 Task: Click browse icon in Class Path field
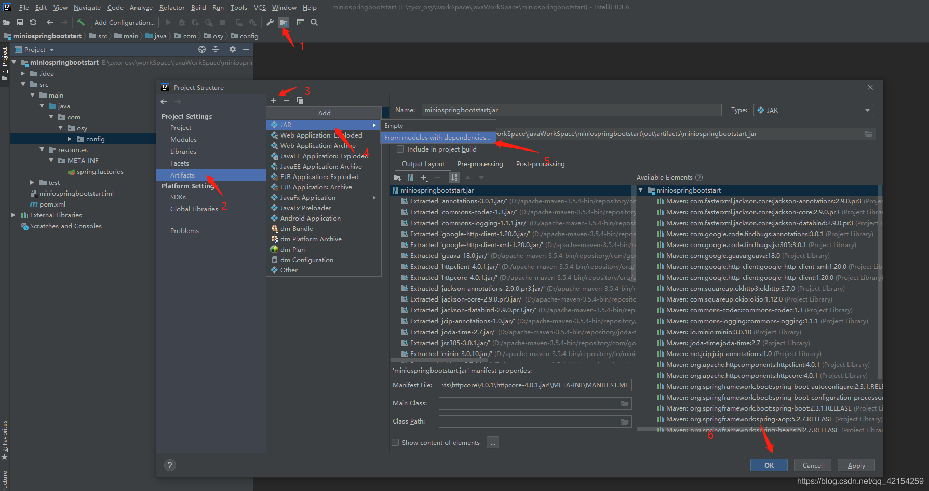click(x=625, y=421)
